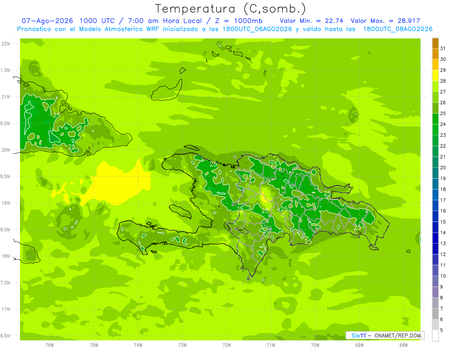This screenshot has width=453, height=350.
Task: Click latitude axis label '1.5N'
Action: (x=5, y=71)
